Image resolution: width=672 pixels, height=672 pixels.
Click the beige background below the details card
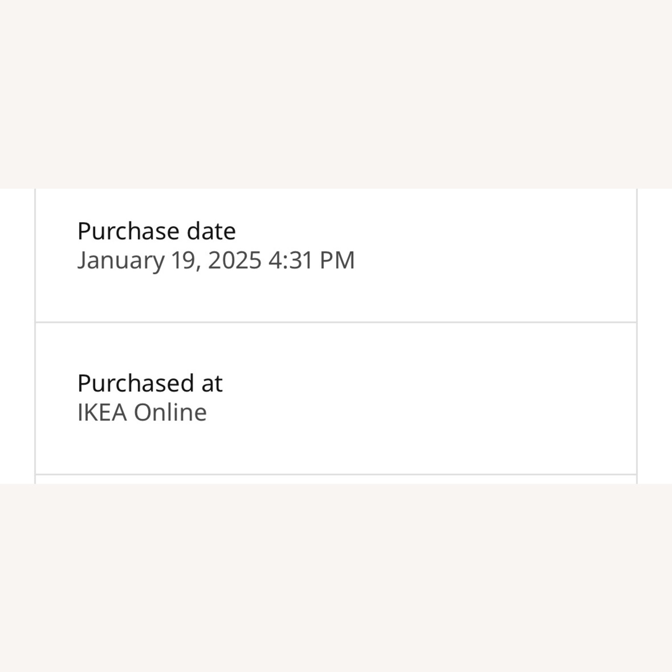coord(336,578)
